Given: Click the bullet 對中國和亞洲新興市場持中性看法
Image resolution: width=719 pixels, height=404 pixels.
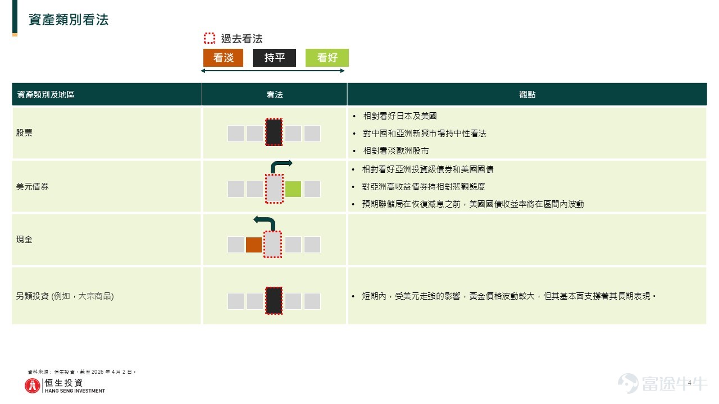Looking at the screenshot, I should [x=424, y=133].
